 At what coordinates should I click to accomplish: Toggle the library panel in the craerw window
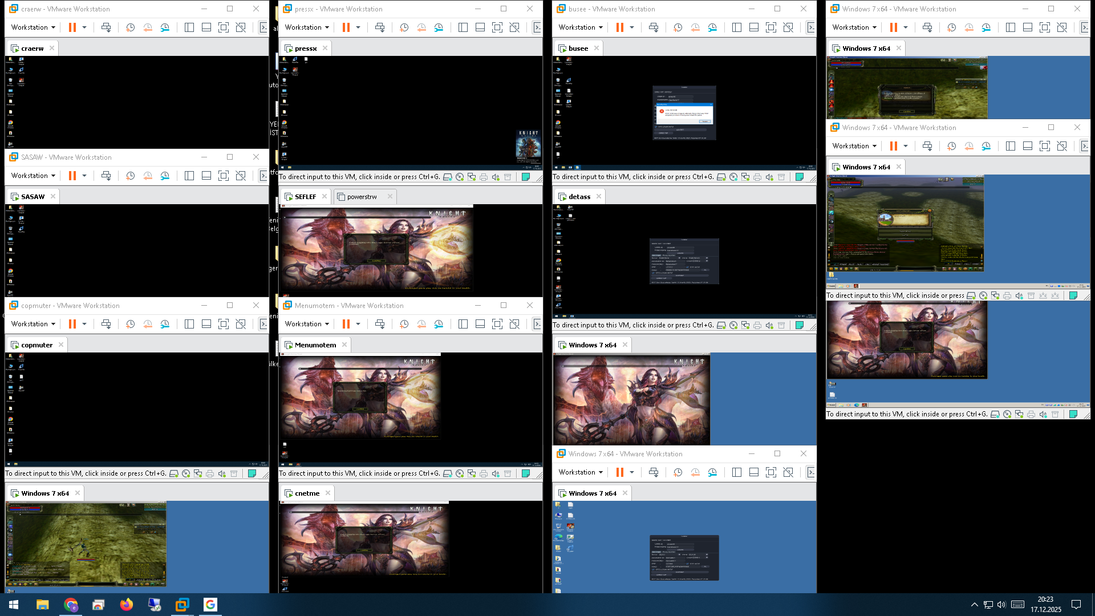[189, 27]
